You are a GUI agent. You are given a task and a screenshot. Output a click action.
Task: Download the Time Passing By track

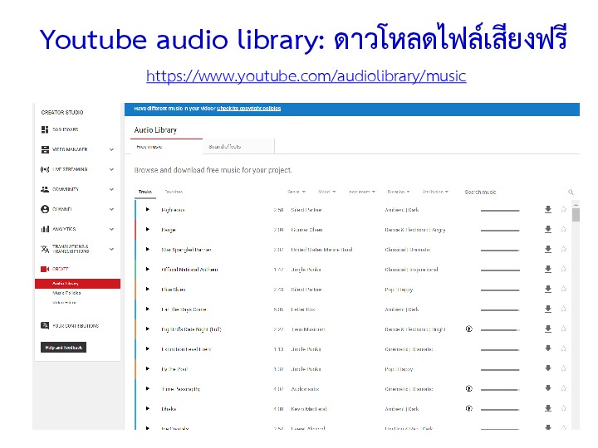pos(548,388)
